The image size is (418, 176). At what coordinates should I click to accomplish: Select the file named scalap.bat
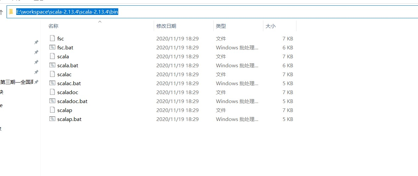pos(69,119)
